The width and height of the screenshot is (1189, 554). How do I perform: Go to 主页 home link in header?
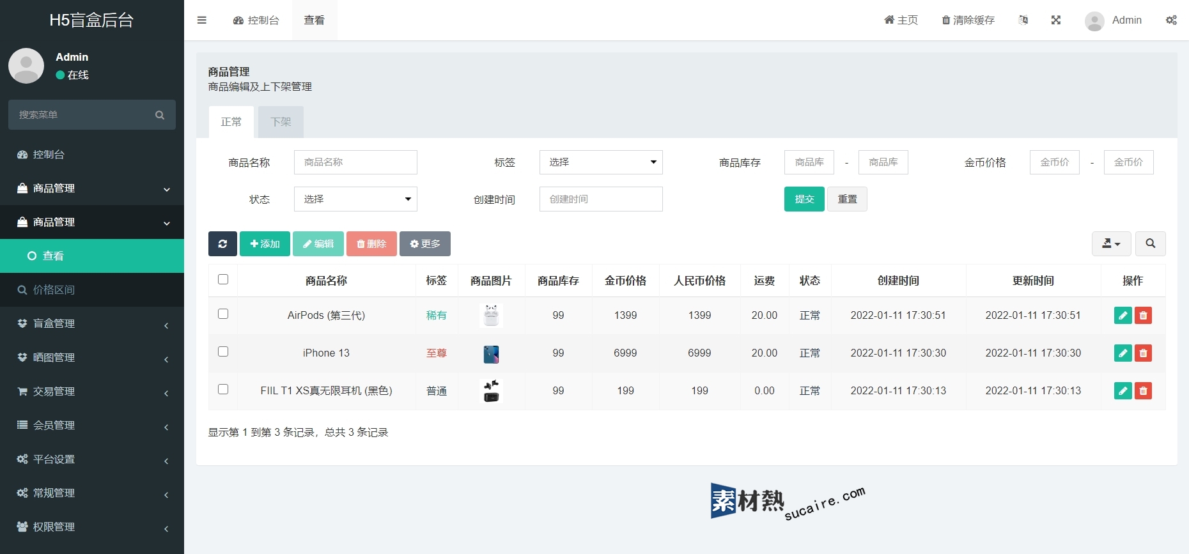[x=901, y=20]
